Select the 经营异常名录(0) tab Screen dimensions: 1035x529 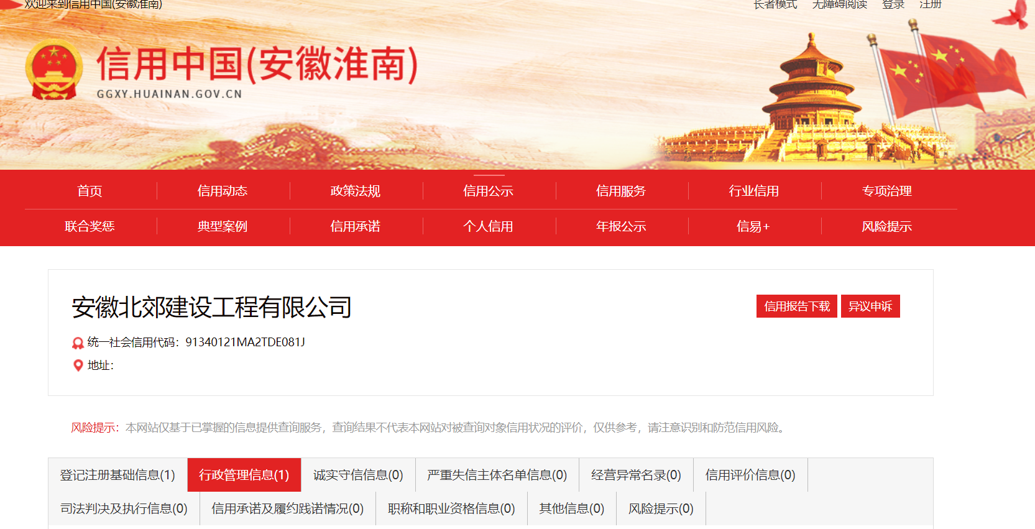636,475
